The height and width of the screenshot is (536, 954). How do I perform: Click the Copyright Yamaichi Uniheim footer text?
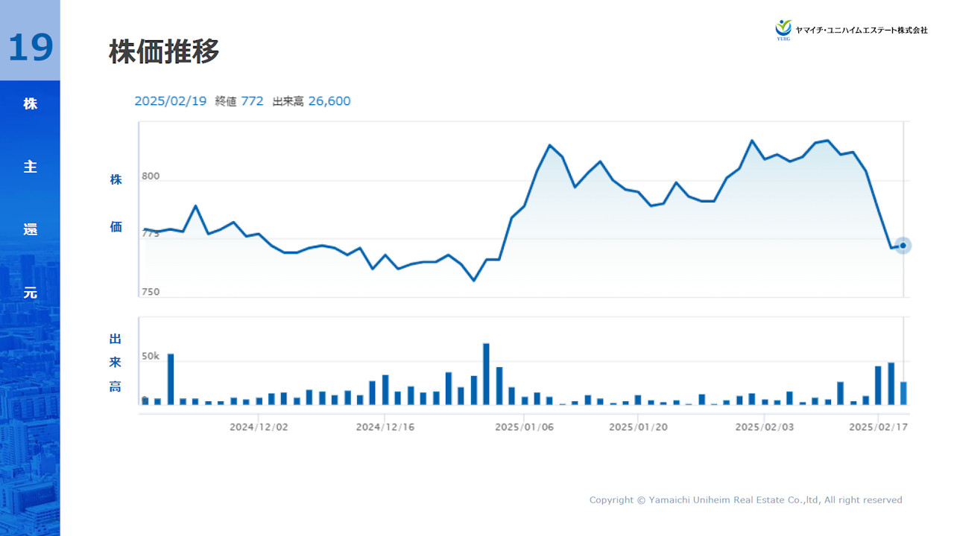click(745, 500)
